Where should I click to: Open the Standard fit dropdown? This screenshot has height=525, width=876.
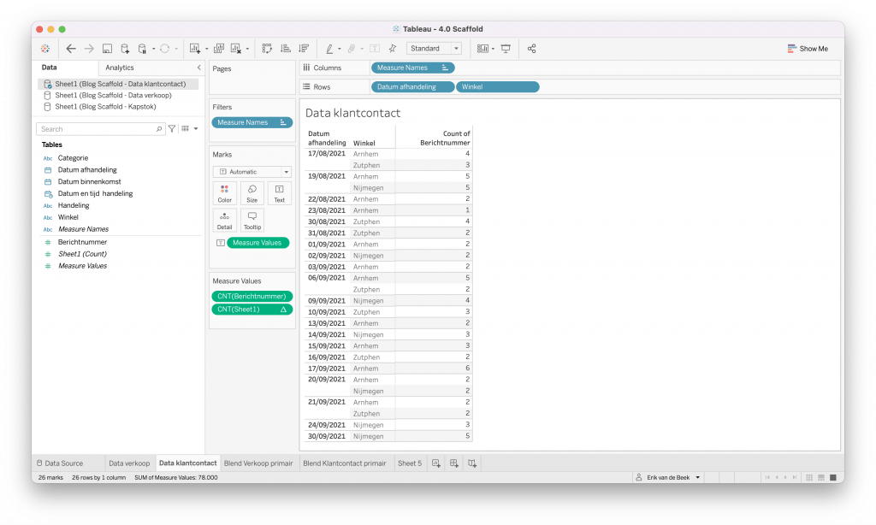tap(435, 49)
